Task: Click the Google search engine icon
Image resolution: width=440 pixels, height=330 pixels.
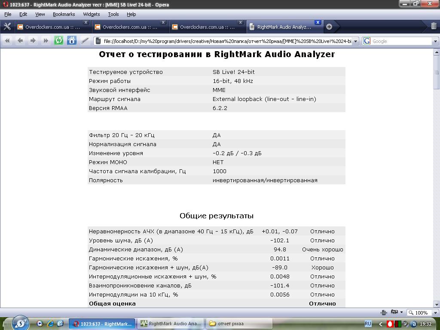Action: tap(367, 41)
